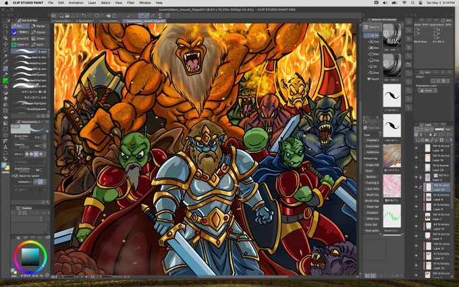Switch to CosmicWars_Issue0_Page001 document tab

146,21
